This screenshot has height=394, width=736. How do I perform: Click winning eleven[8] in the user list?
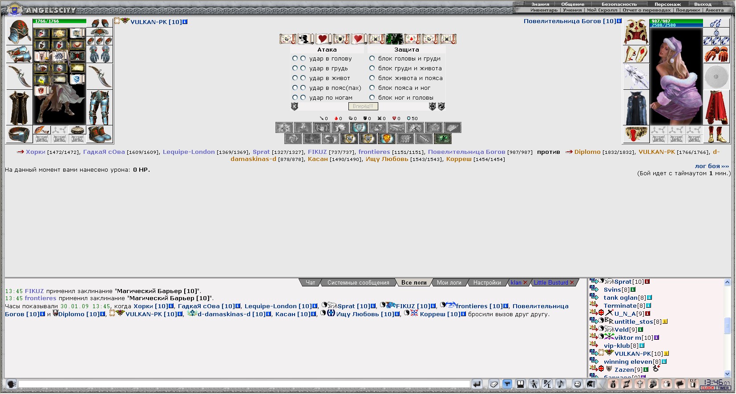click(632, 362)
